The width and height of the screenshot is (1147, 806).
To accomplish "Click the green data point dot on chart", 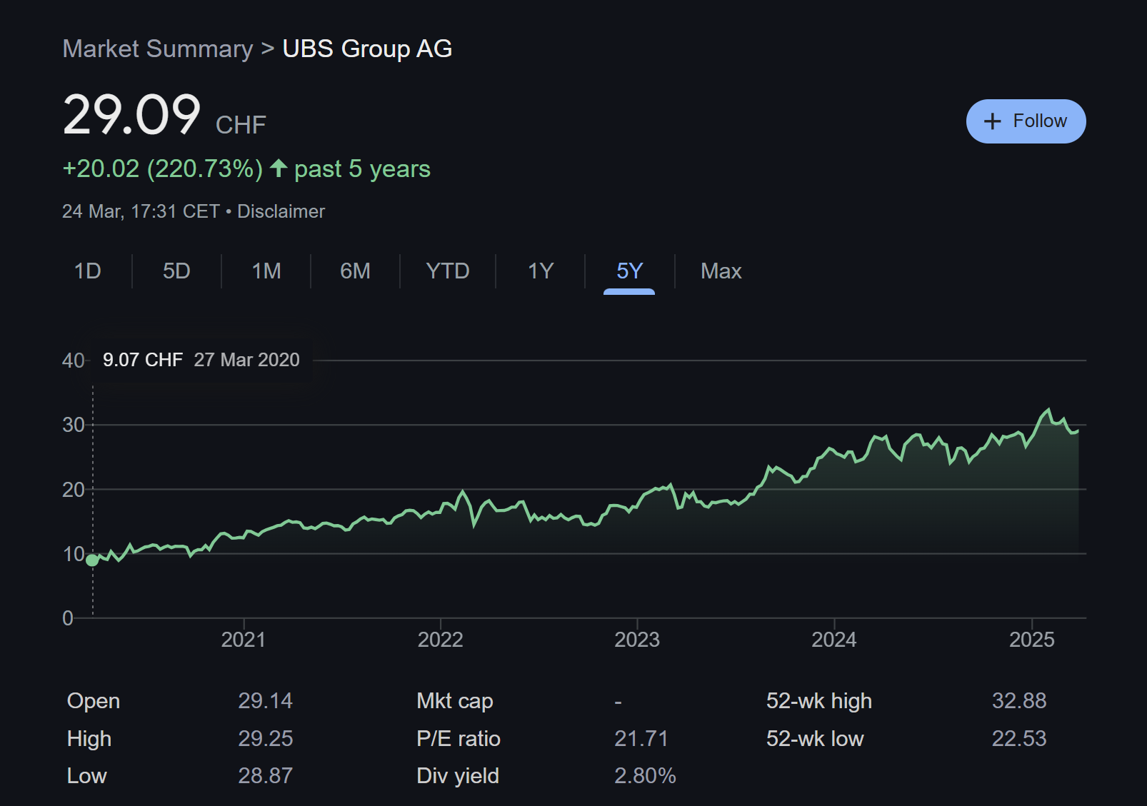I will pyautogui.click(x=92, y=560).
